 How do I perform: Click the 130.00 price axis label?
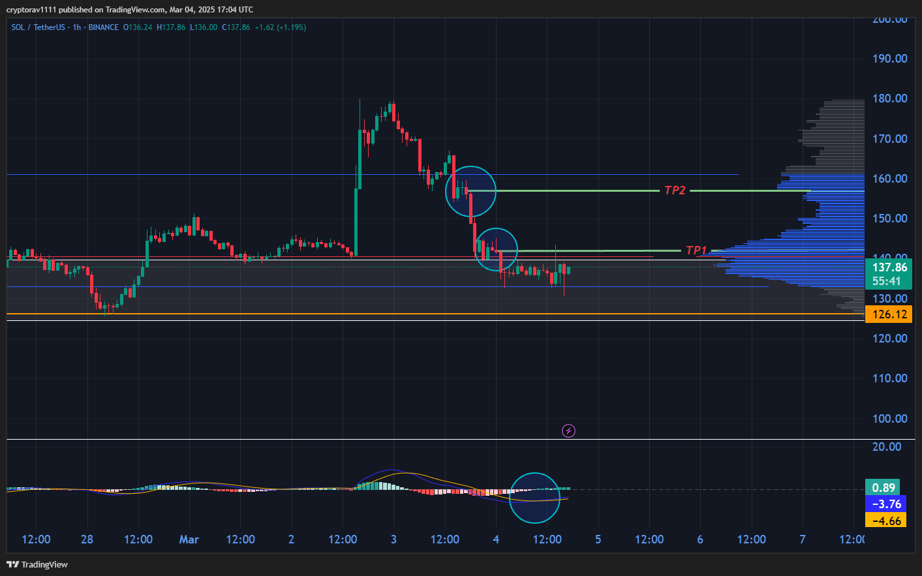coord(890,299)
